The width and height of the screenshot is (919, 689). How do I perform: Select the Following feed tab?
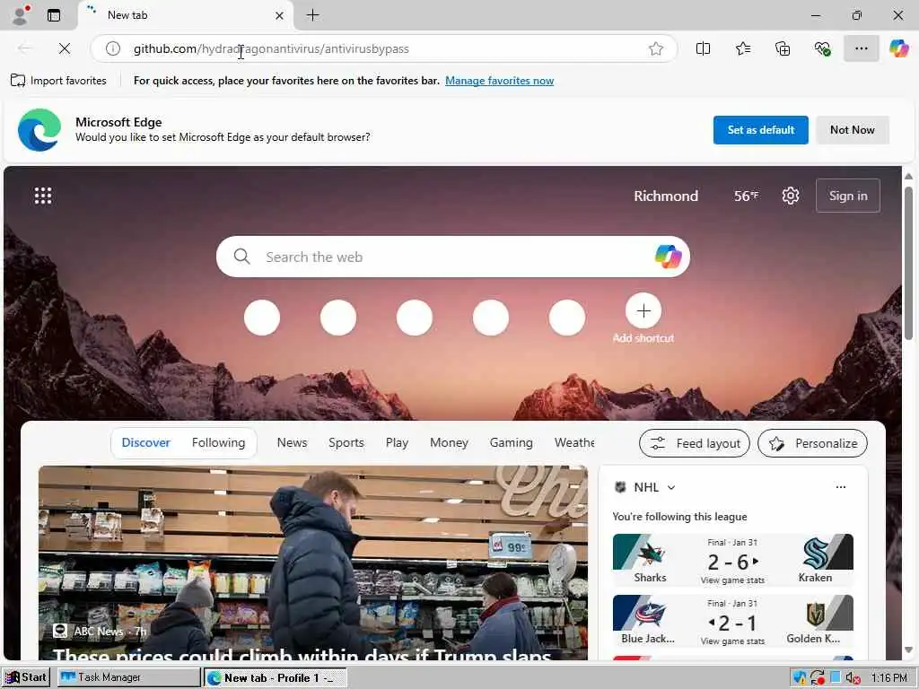point(218,443)
